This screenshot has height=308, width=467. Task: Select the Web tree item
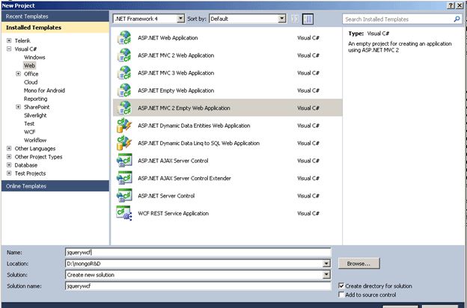coord(29,66)
